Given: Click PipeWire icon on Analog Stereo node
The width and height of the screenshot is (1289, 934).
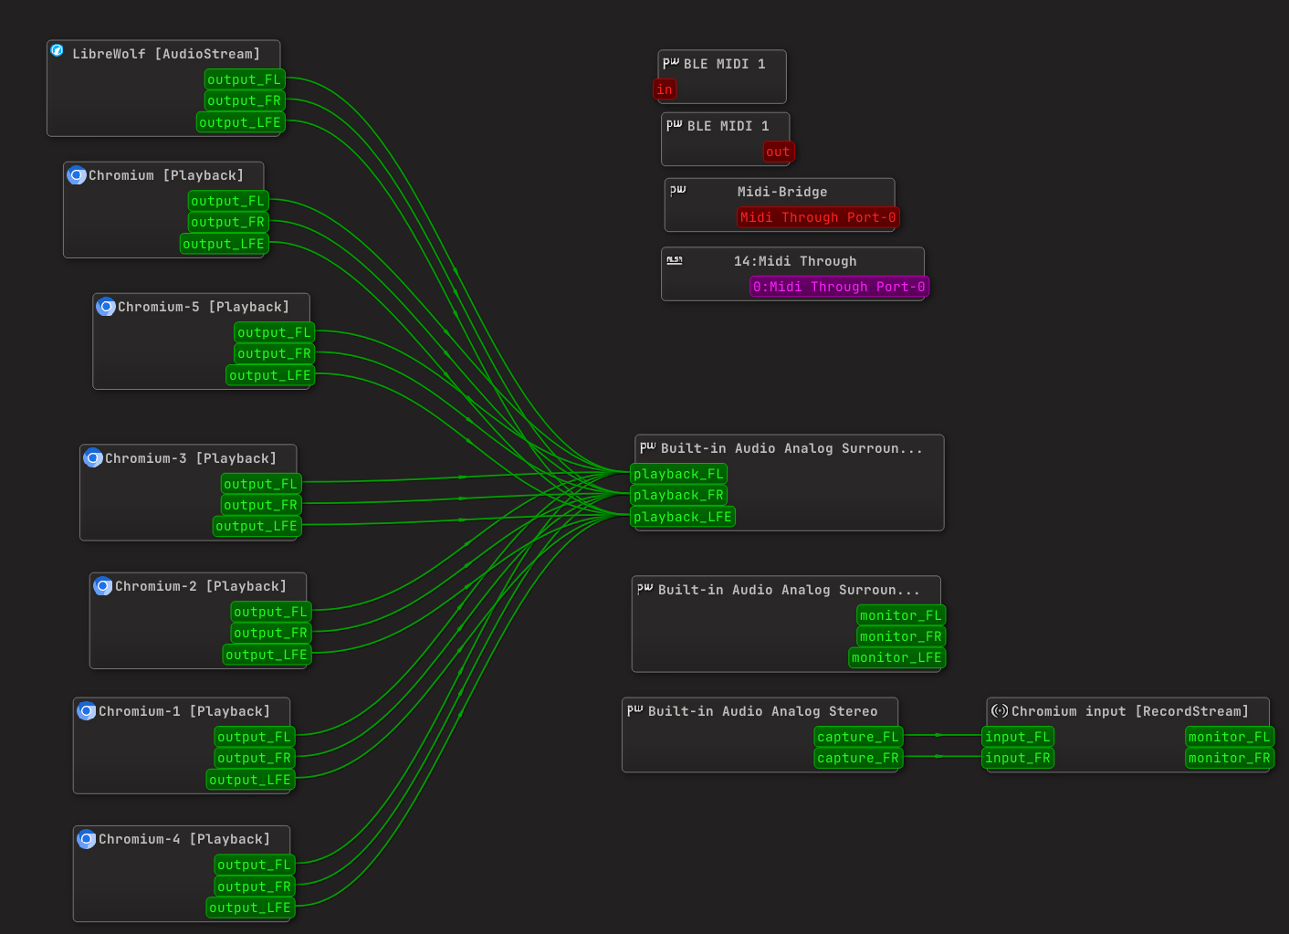Looking at the screenshot, I should click(x=635, y=710).
